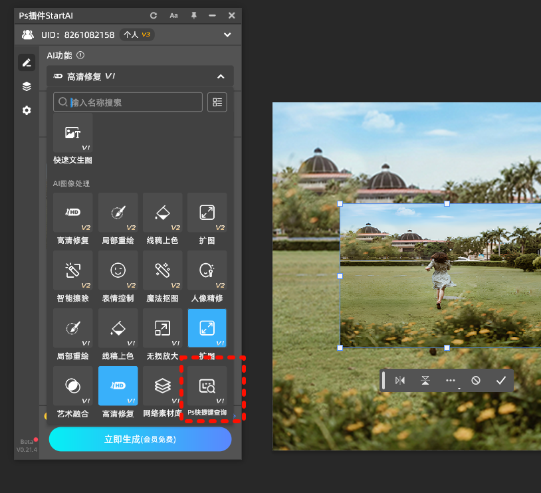Expand the UID account dropdown chevron
The width and height of the screenshot is (541, 493).
[227, 35]
